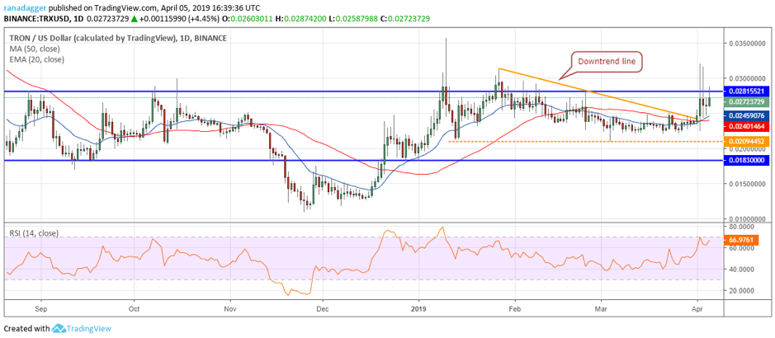775x338 pixels.
Task: Click the 'Created with TradingView' footer text
Action: pyautogui.click(x=57, y=329)
